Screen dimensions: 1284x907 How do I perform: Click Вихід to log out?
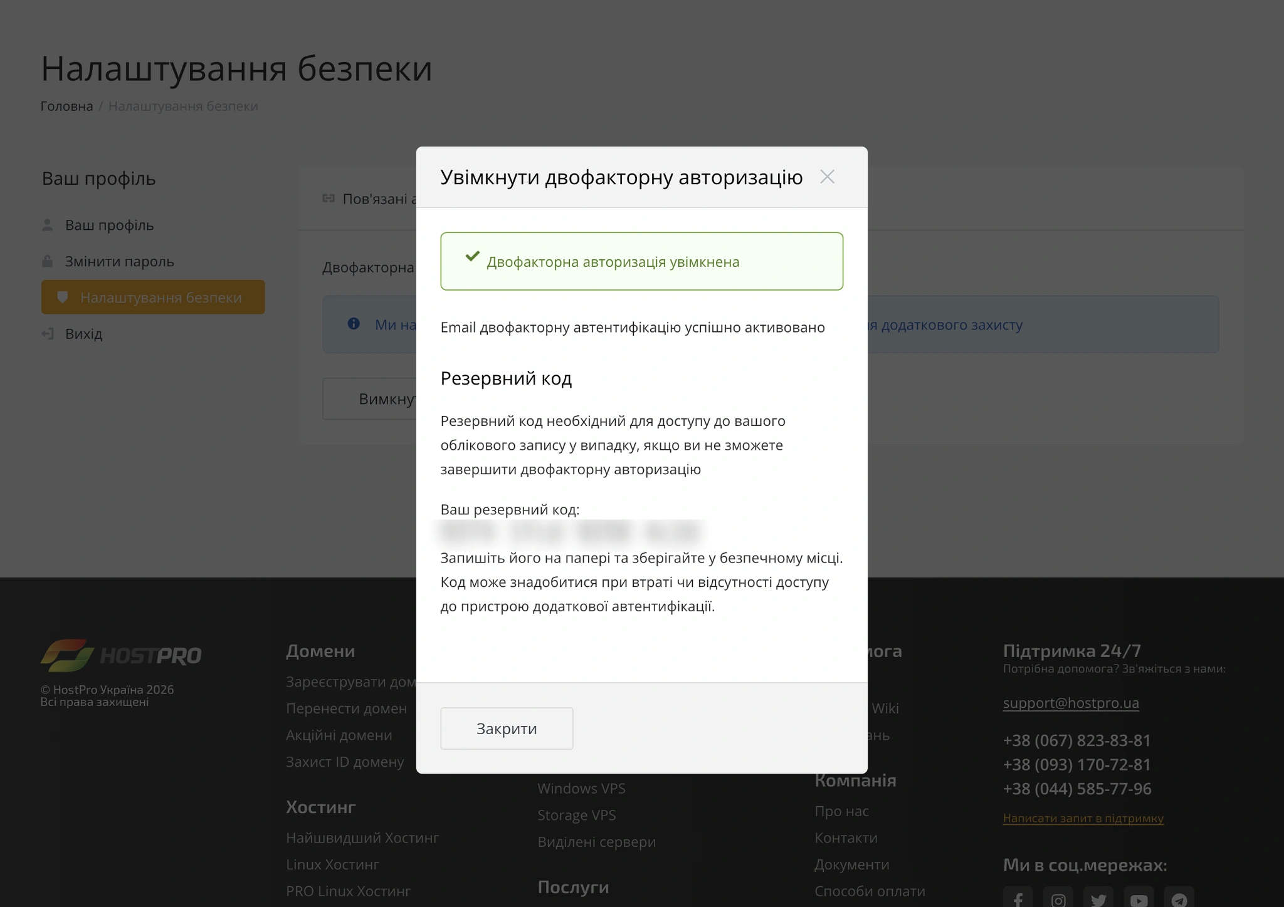83,334
